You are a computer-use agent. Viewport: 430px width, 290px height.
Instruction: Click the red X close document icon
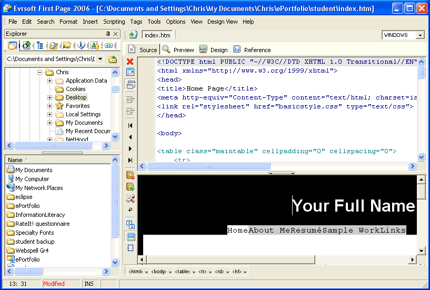pos(131,62)
